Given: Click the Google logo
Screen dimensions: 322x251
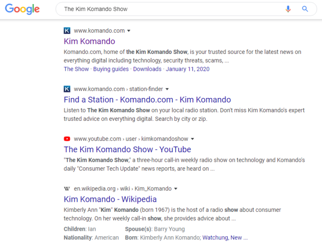Looking at the screenshot, I should click(22, 9).
